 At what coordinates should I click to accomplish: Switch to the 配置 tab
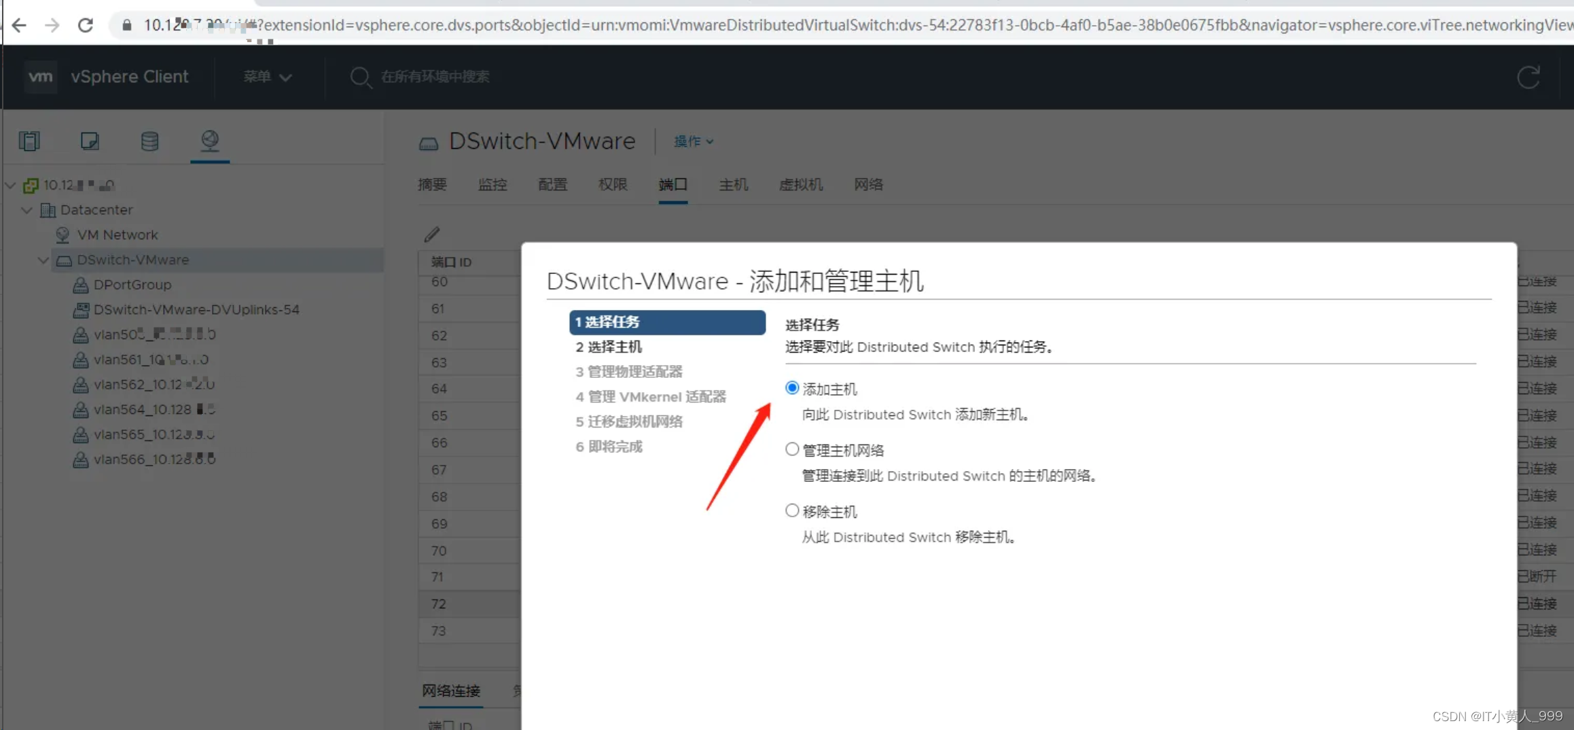coord(552,185)
